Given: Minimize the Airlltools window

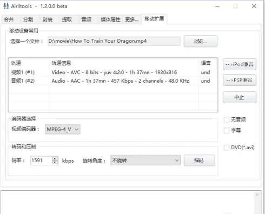Looking at the screenshot, I should tap(217, 6).
